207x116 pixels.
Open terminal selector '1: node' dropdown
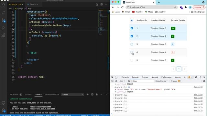(x=72, y=95)
